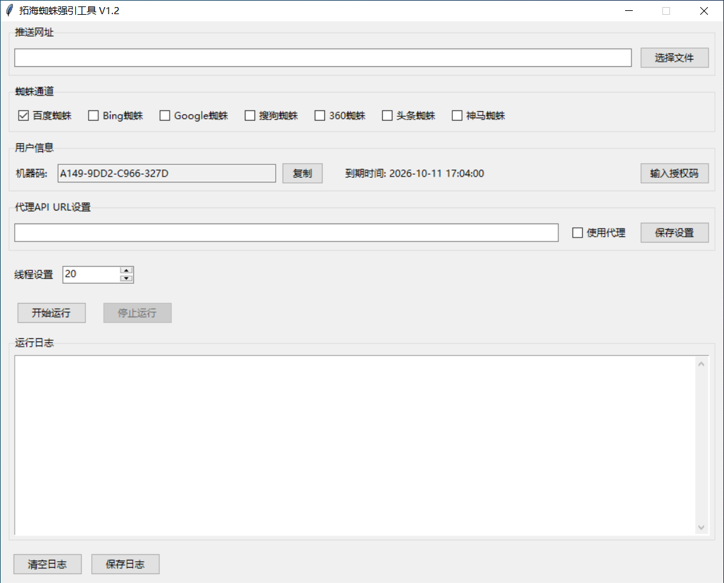Minimize the 拓海蜘蛛强引工具 window
This screenshot has height=583, width=724.
pos(629,11)
